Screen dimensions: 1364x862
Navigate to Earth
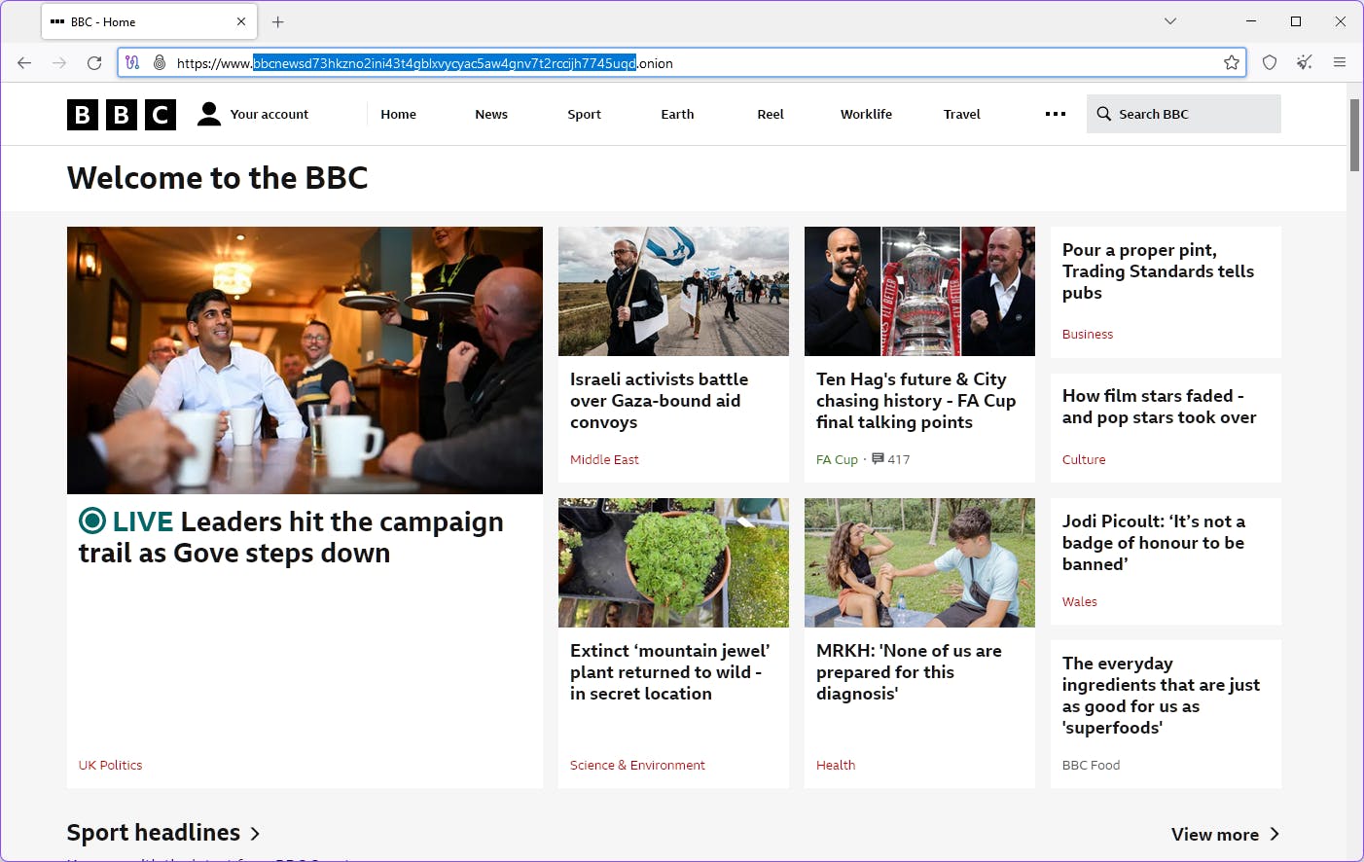677,114
